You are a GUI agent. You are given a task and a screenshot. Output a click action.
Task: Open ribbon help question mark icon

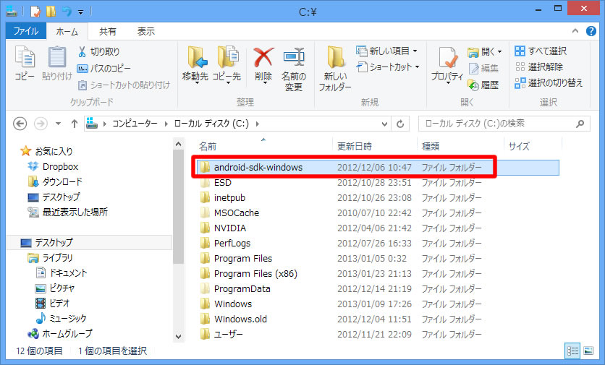591,31
